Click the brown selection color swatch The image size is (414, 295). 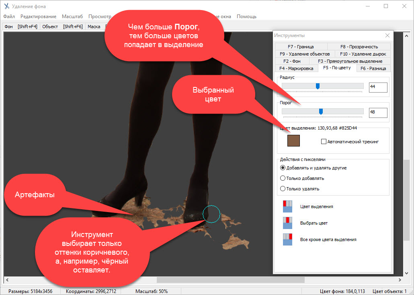[294, 140]
